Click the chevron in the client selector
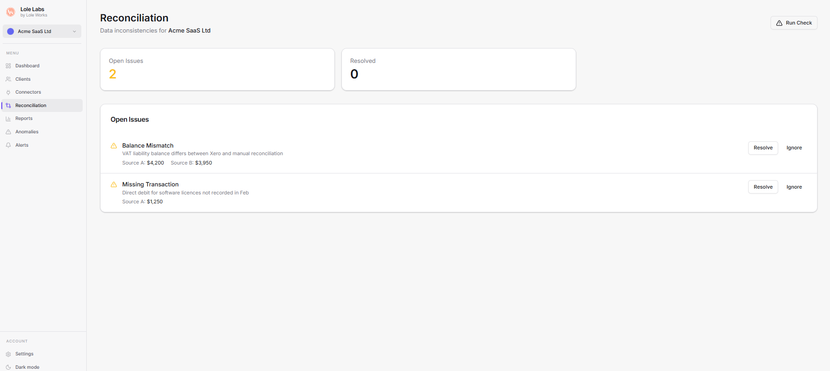 [x=74, y=31]
